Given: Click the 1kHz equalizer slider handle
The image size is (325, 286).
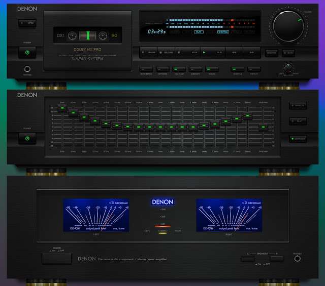Looking at the screenshot, I should click(160, 127).
